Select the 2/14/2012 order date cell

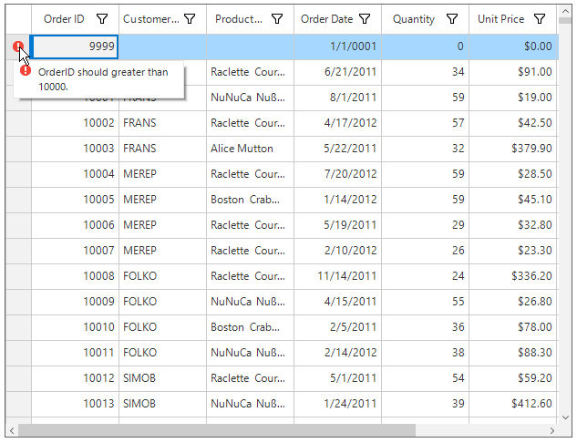[338, 353]
